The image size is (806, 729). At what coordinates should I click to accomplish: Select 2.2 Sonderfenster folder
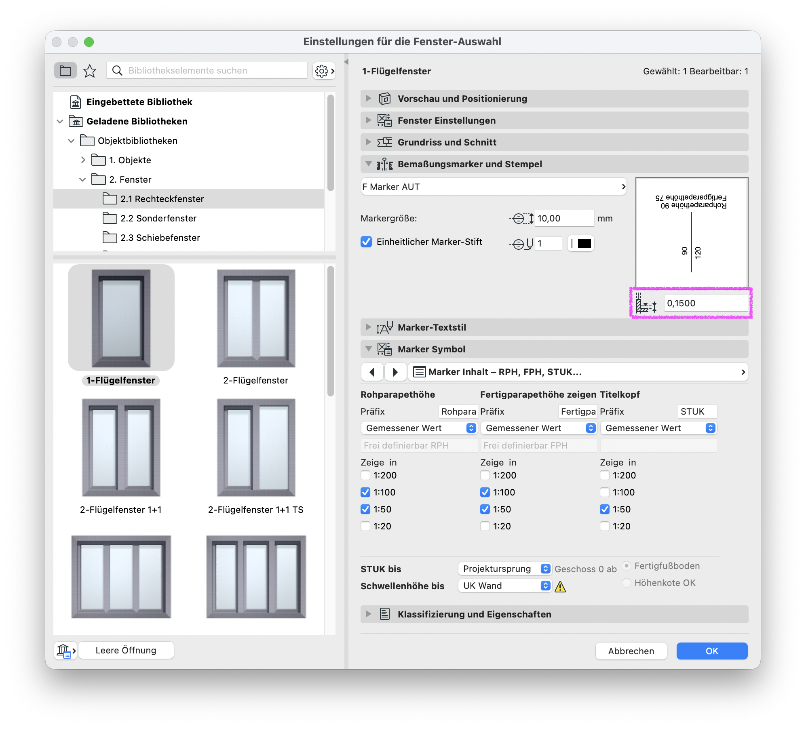point(189,218)
